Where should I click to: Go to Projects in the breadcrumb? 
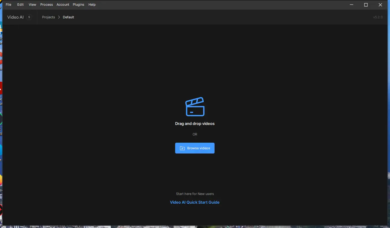[x=48, y=17]
